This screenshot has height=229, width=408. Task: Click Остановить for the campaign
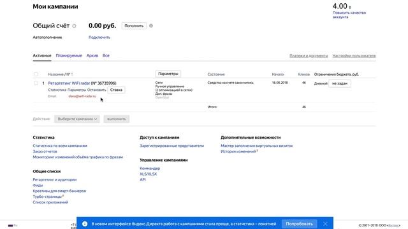point(96,90)
